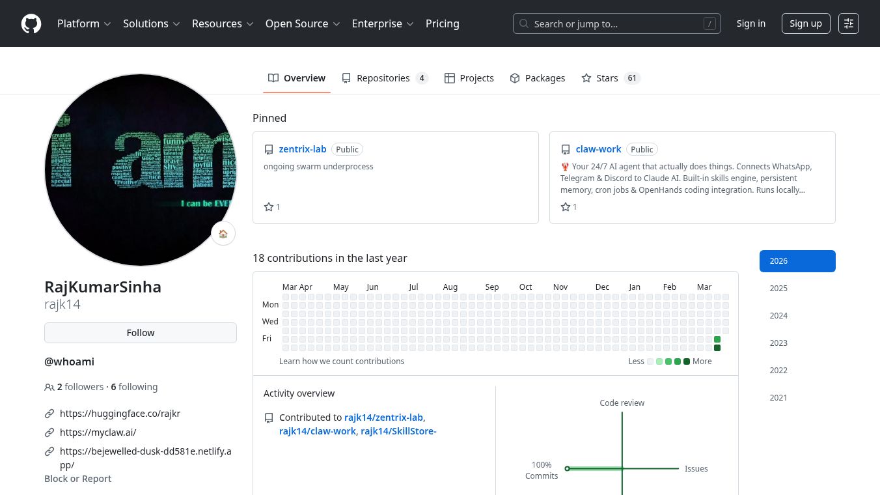Open the appearance settings icon button
The height and width of the screenshot is (495, 880).
849,23
